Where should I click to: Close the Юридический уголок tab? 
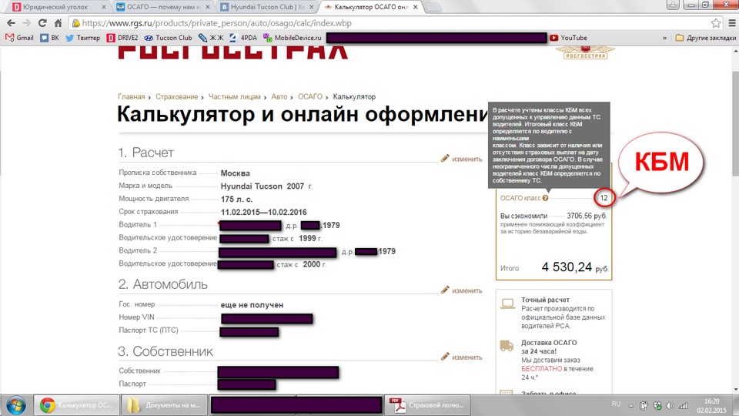[103, 7]
